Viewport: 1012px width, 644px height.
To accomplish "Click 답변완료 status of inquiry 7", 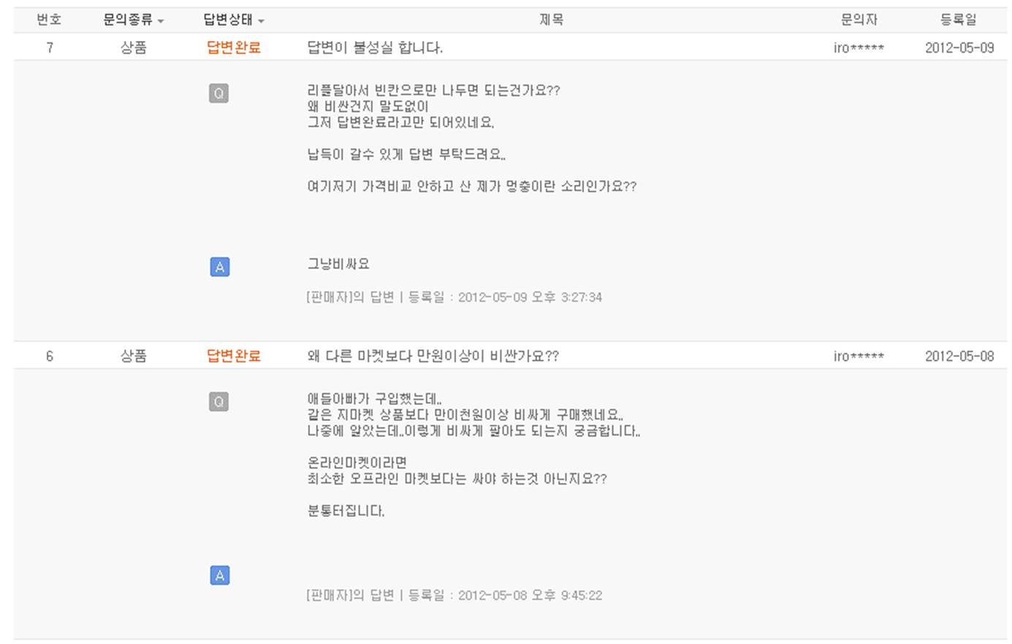I will (x=234, y=48).
